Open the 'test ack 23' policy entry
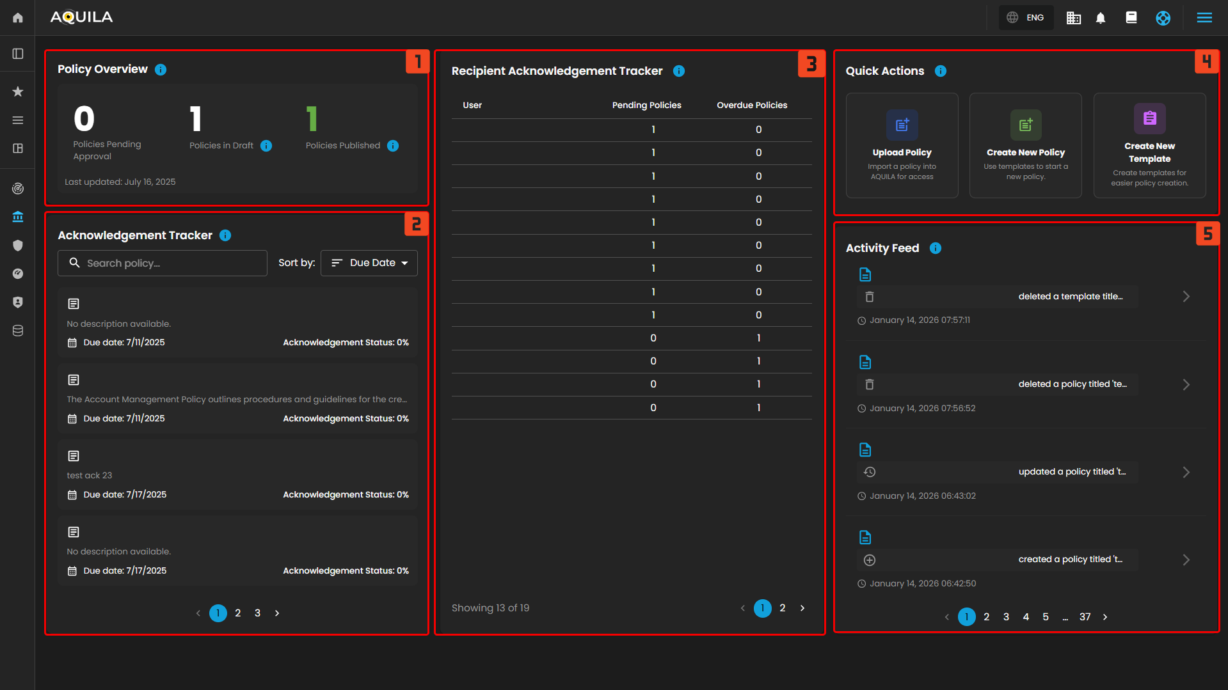 coord(237,475)
